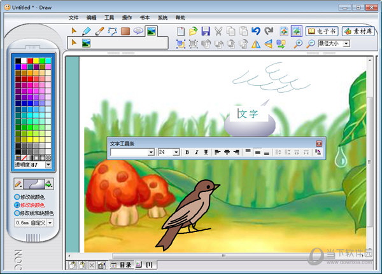
Task: Open the 系统 menu
Action: [162, 18]
